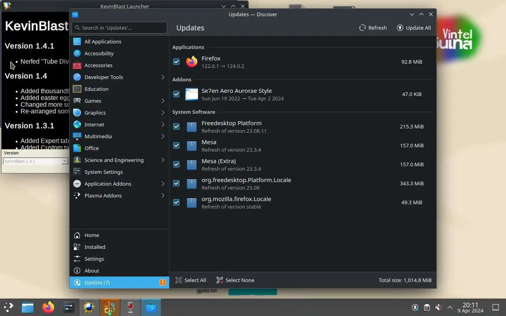This screenshot has height=316, width=506.
Task: Click the Firefox size 92.8 MiB
Action: pos(412,62)
